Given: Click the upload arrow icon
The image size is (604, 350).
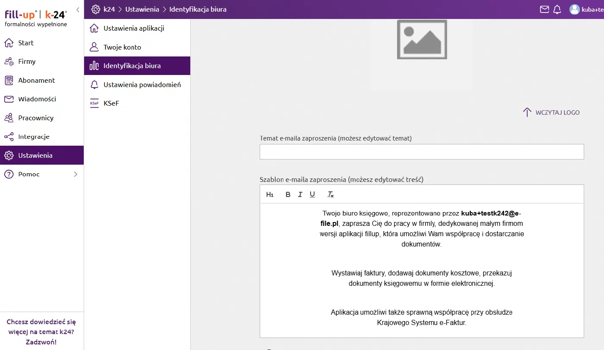Looking at the screenshot, I should pyautogui.click(x=527, y=112).
